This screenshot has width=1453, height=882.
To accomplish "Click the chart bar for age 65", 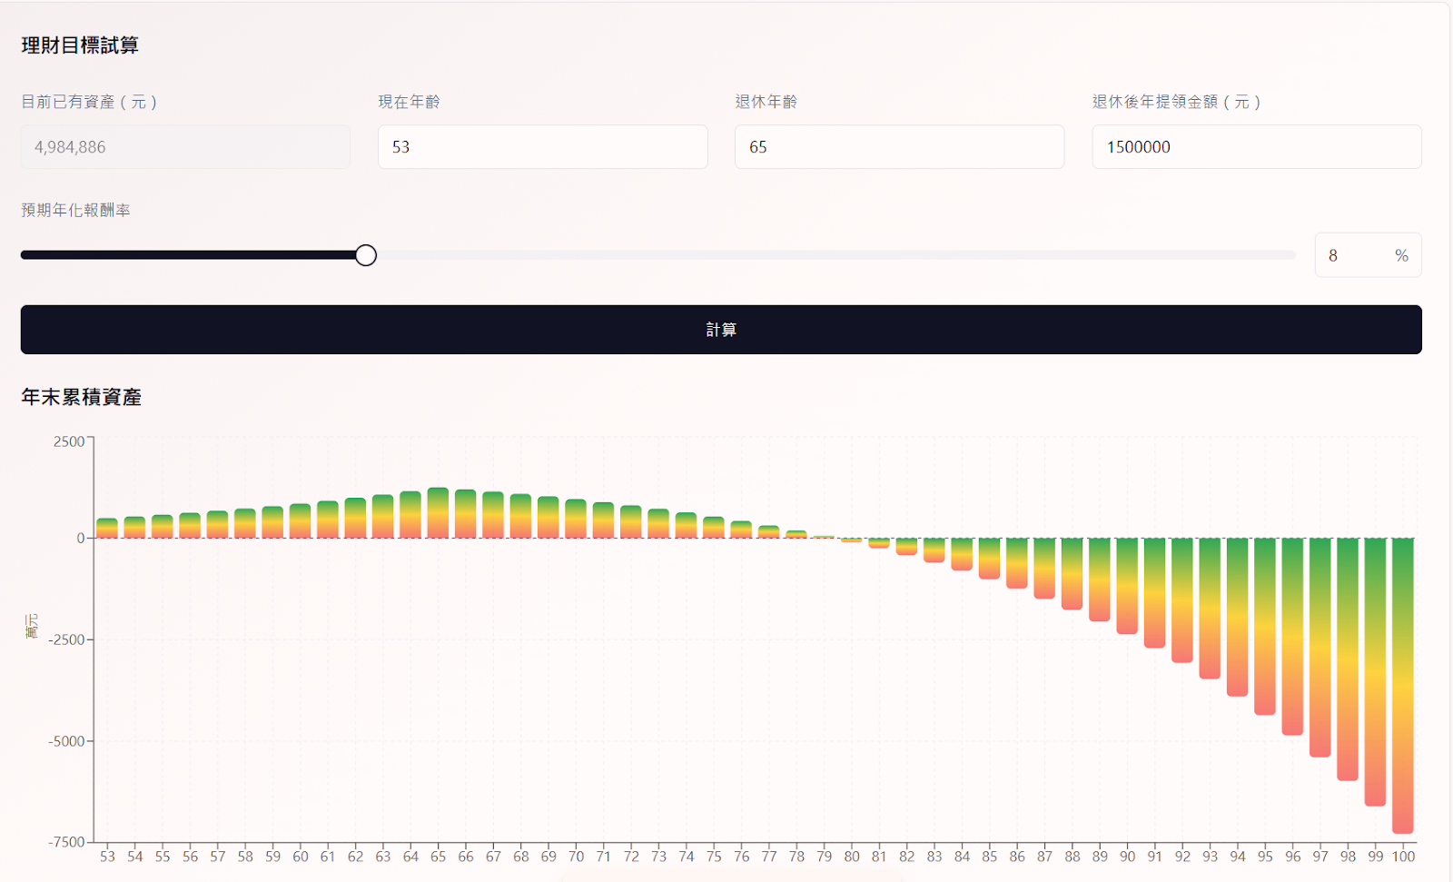I will click(438, 513).
